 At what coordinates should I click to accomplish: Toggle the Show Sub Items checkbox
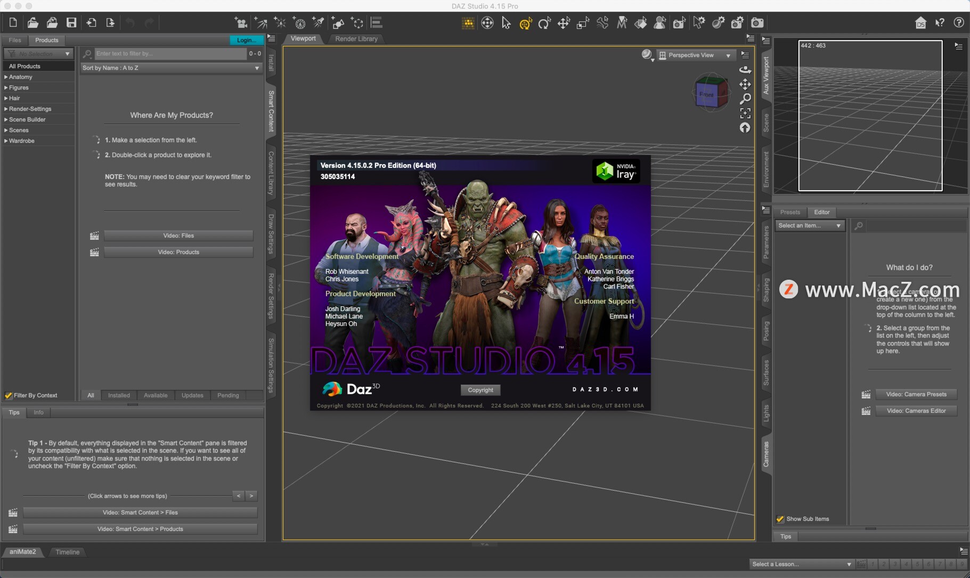780,519
